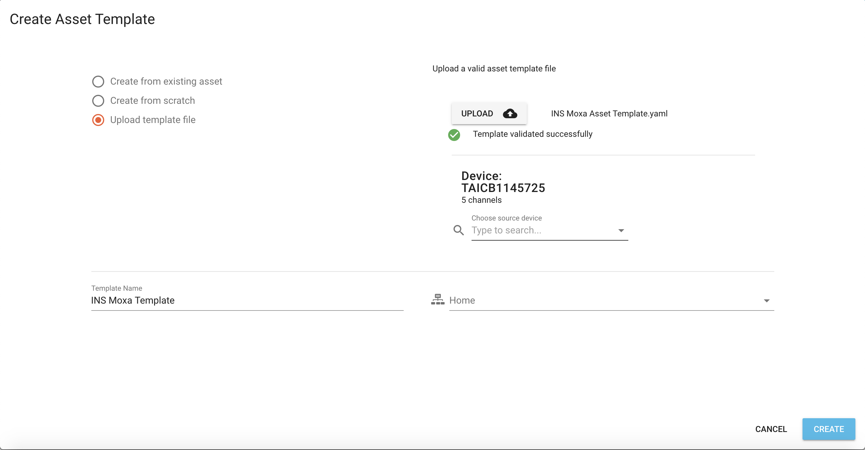This screenshot has height=450, width=865.
Task: Expand the Choose source device dropdown arrow
Action: (x=621, y=230)
